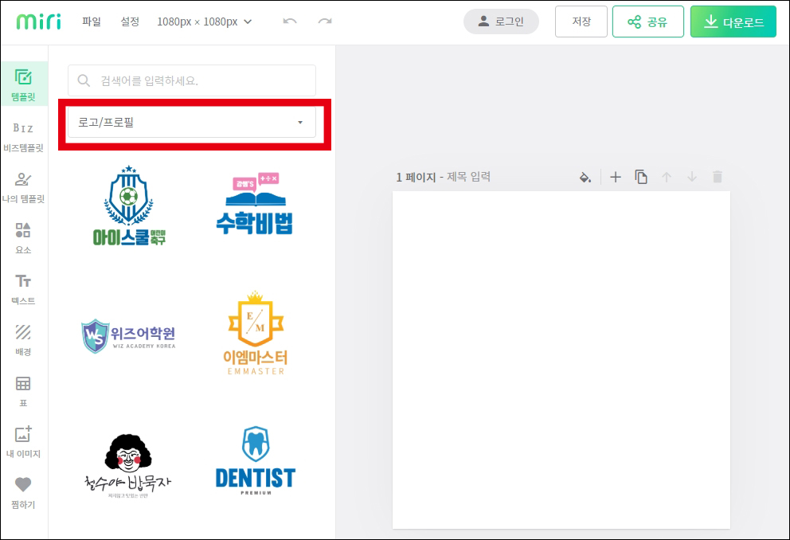Open the 로고/프로필 category dropdown
Viewport: 790px width, 540px height.
coord(192,123)
